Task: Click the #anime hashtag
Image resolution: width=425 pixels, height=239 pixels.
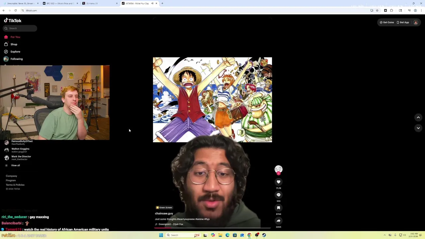Action: (x=199, y=219)
